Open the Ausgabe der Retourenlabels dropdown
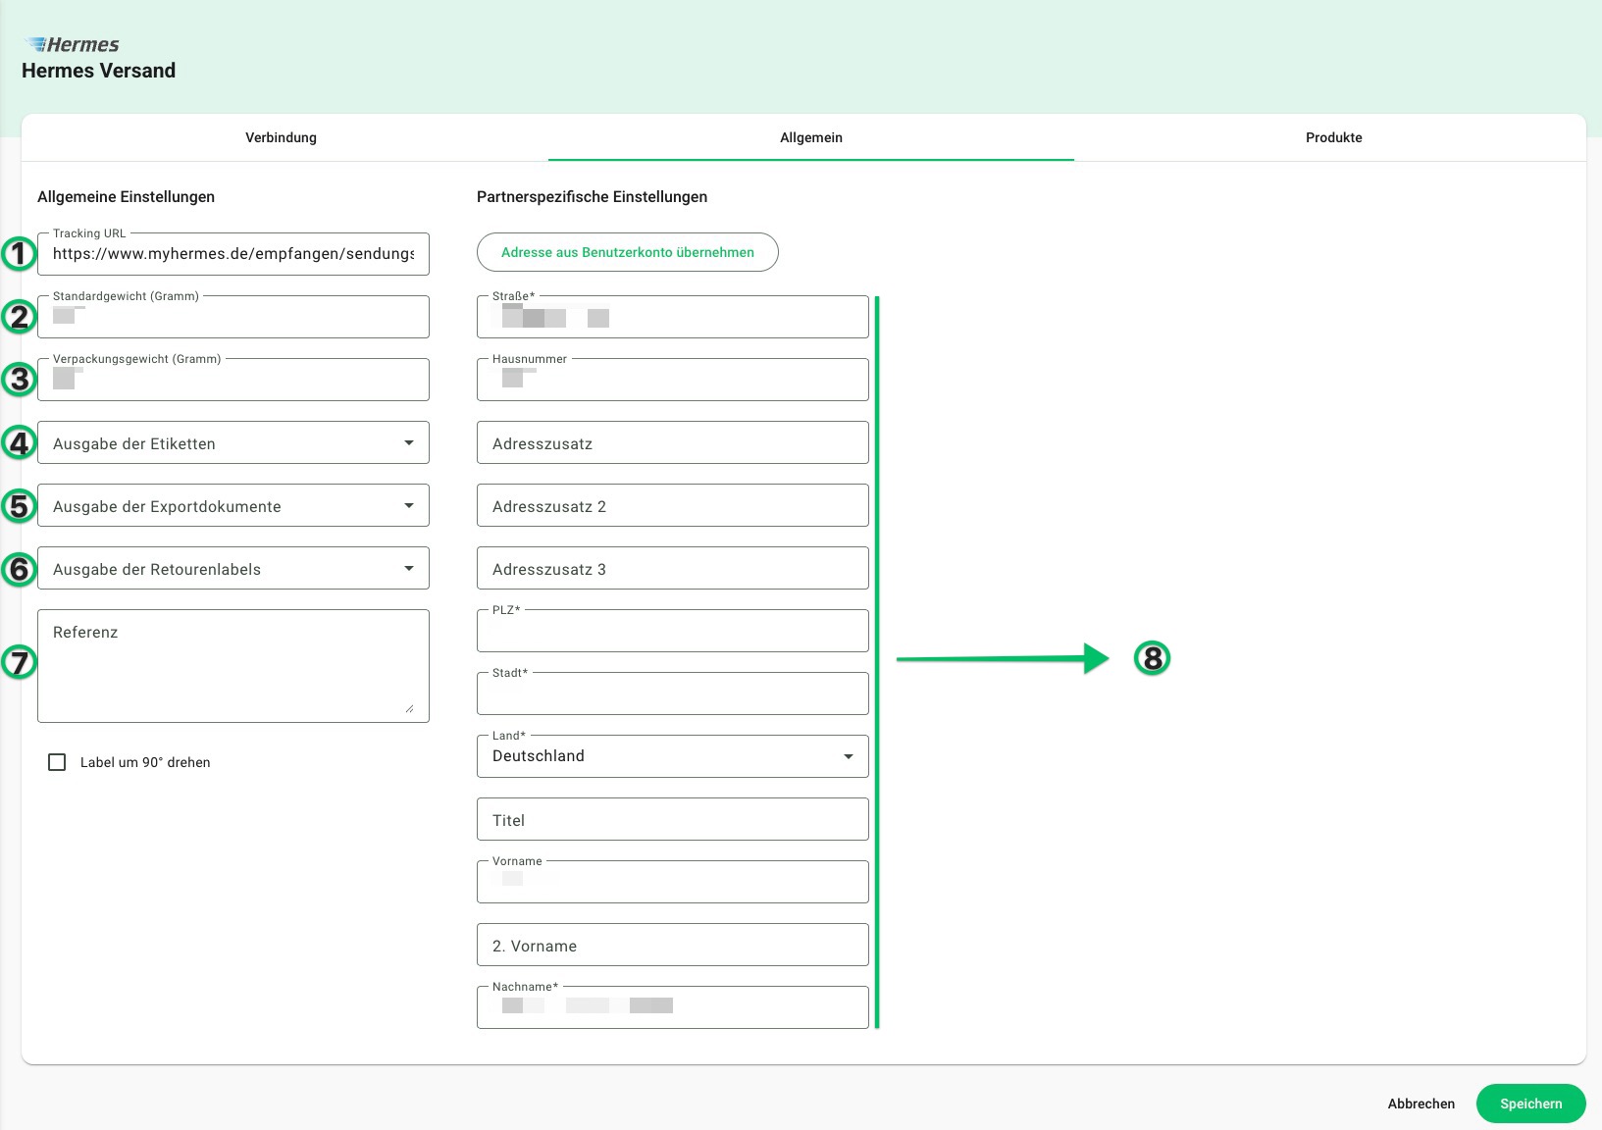The image size is (1602, 1130). [233, 568]
